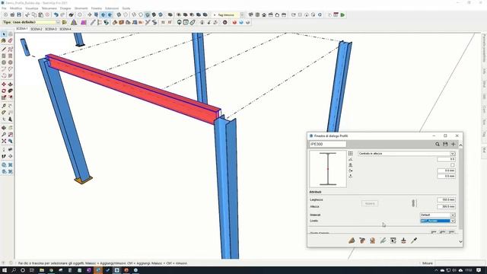Click the I-beam profile preview thumbnail
Viewport: 487px width, 274px height.
click(x=328, y=169)
